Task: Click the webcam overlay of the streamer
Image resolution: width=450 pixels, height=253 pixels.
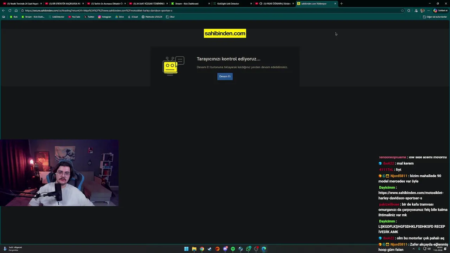Action: 59,173
